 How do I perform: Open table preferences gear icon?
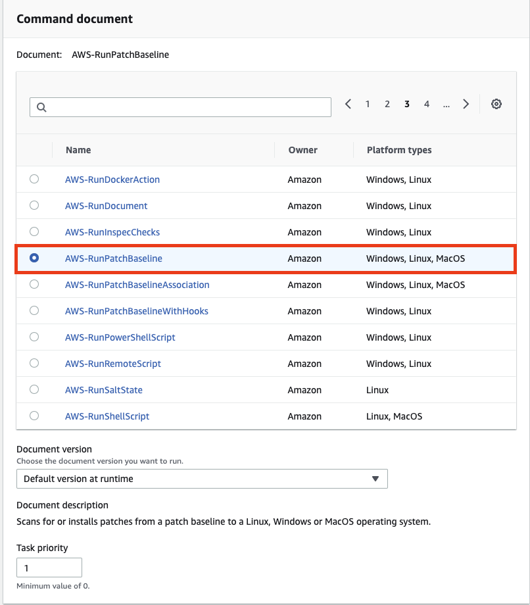[x=496, y=104]
